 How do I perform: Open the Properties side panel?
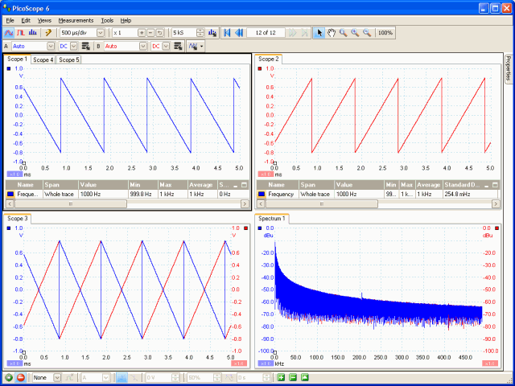tap(508, 68)
